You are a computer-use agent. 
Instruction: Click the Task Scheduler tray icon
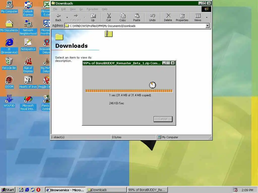coord(235,190)
